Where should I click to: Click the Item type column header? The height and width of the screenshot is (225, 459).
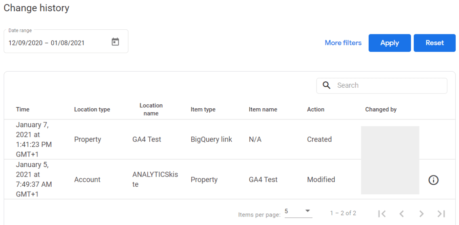coord(203,109)
